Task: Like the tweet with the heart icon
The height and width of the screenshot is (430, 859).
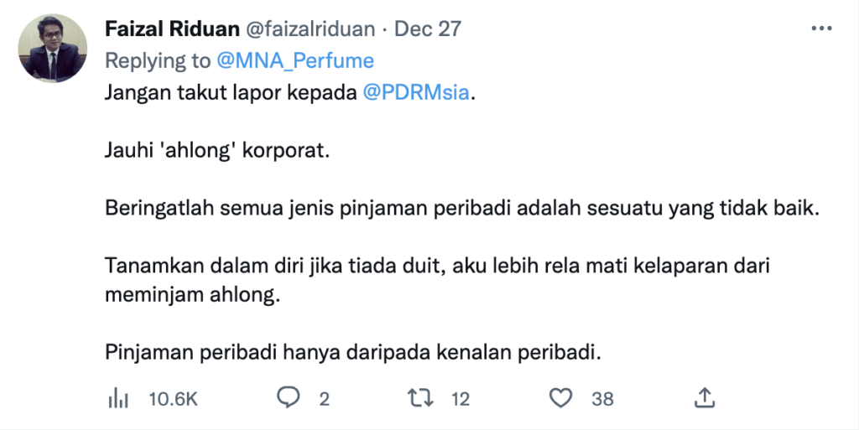Action: pyautogui.click(x=560, y=398)
